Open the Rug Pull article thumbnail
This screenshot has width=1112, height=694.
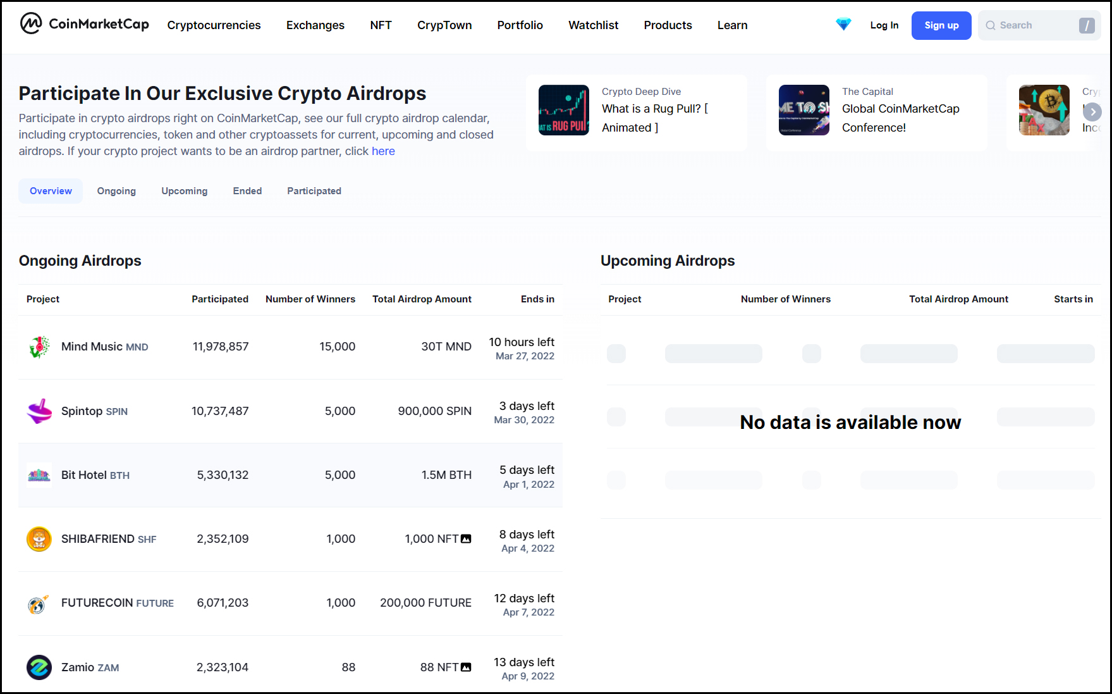click(563, 110)
